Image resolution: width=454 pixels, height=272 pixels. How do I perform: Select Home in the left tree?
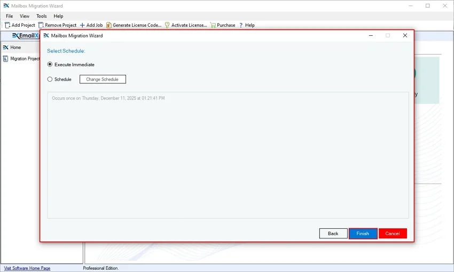[15, 47]
